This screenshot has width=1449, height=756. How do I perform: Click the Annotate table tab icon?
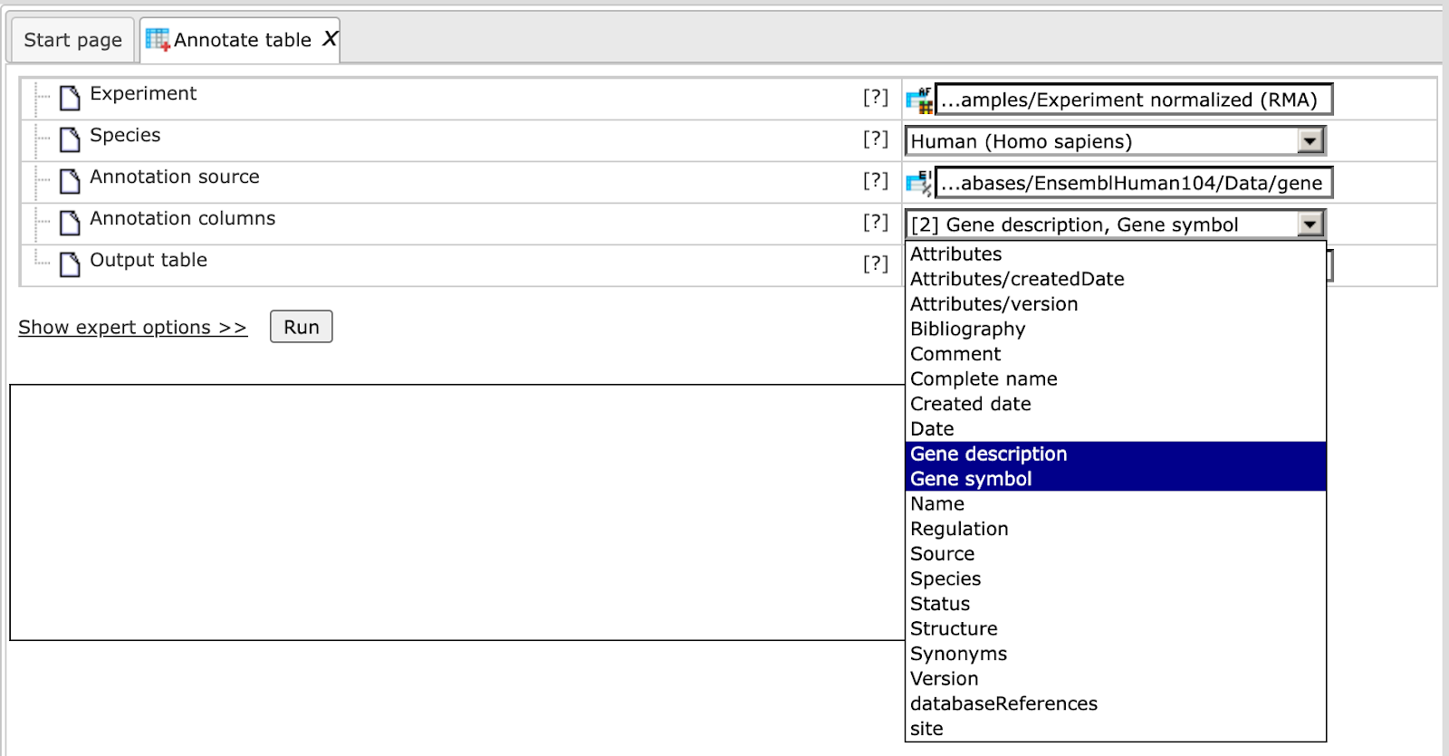click(x=158, y=40)
